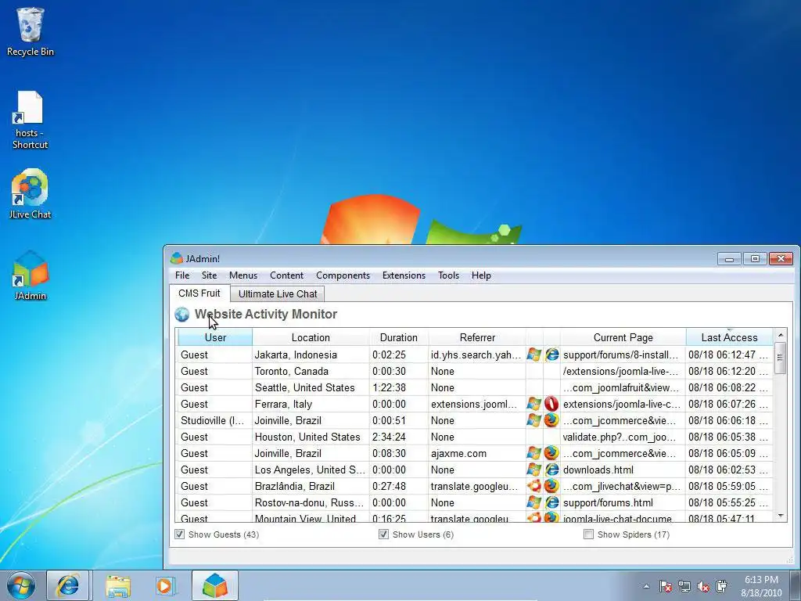Click the muted volume tray icon
This screenshot has width=801, height=601.
coord(702,586)
